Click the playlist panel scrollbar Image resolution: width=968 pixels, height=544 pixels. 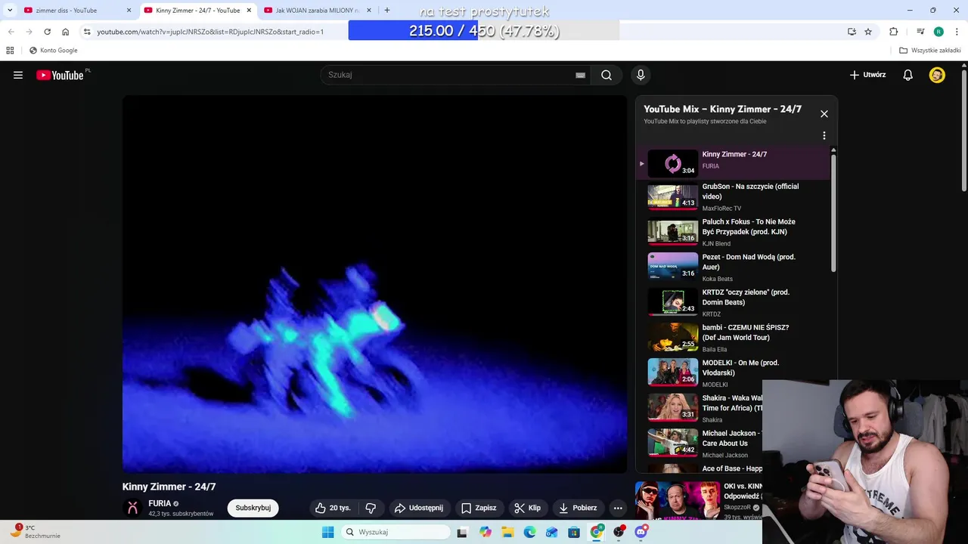pyautogui.click(x=833, y=212)
